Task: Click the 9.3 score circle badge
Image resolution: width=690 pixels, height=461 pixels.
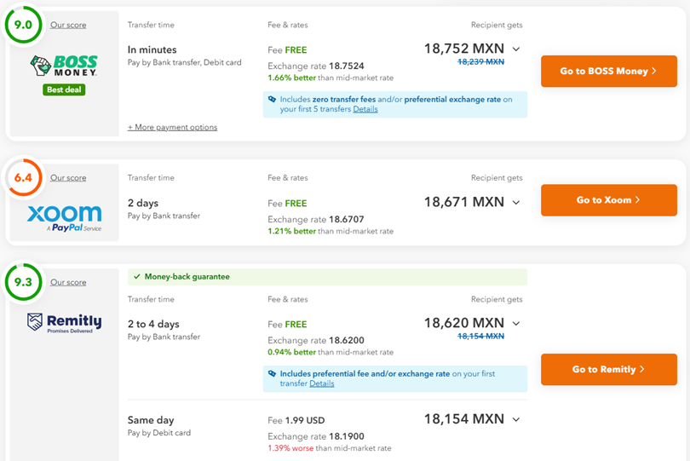Action: pyautogui.click(x=23, y=282)
